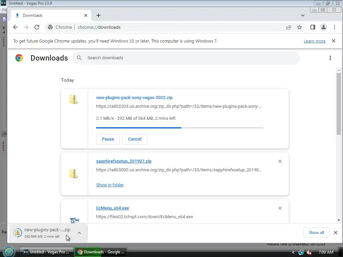Screen dimensions: 343x257
Task: Open the new-plugins-pack-sony-vegas-2022.zip link
Action: point(134,98)
